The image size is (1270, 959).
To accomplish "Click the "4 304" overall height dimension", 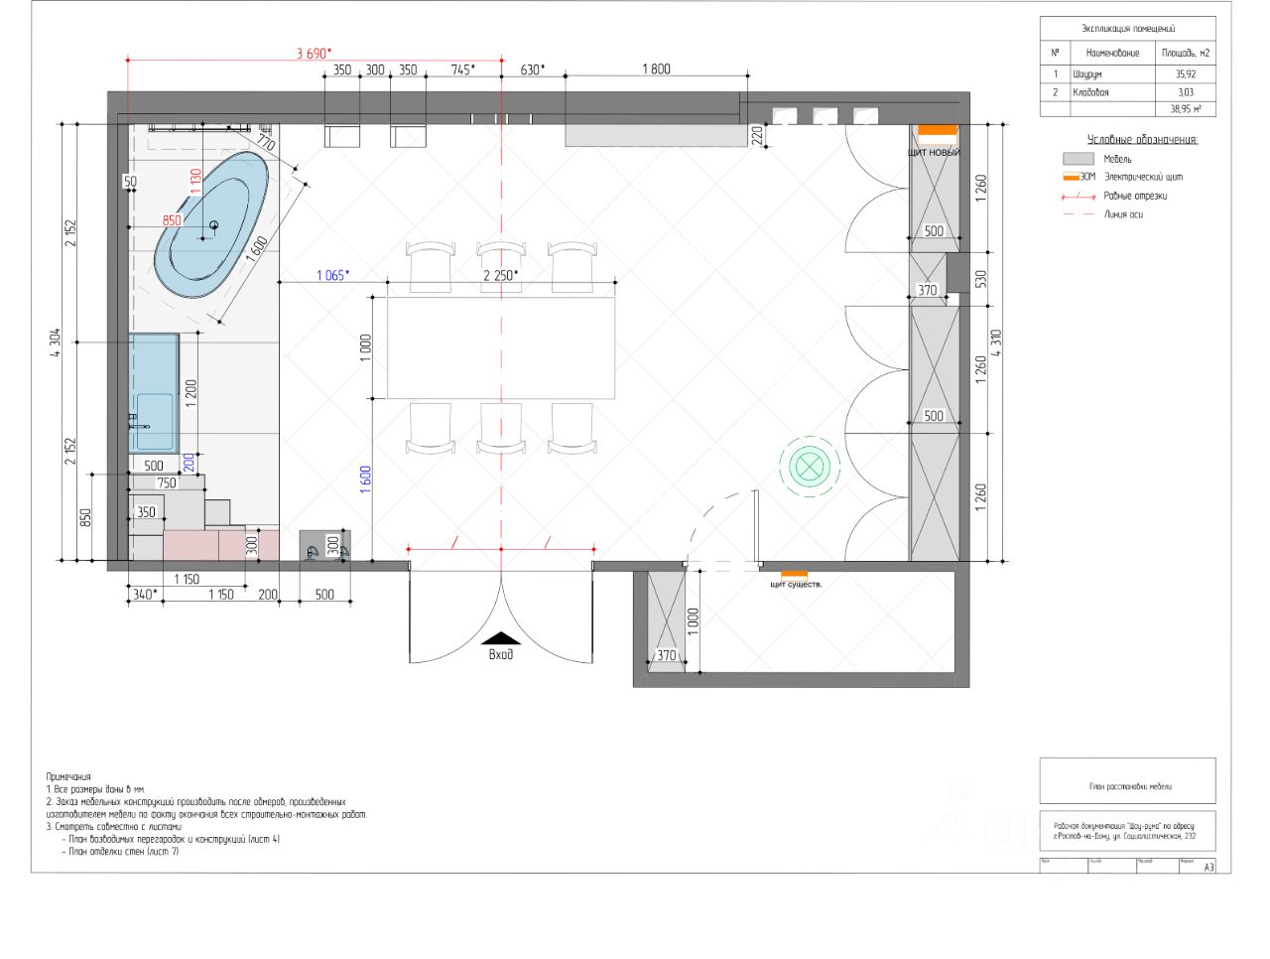I will click(x=58, y=343).
